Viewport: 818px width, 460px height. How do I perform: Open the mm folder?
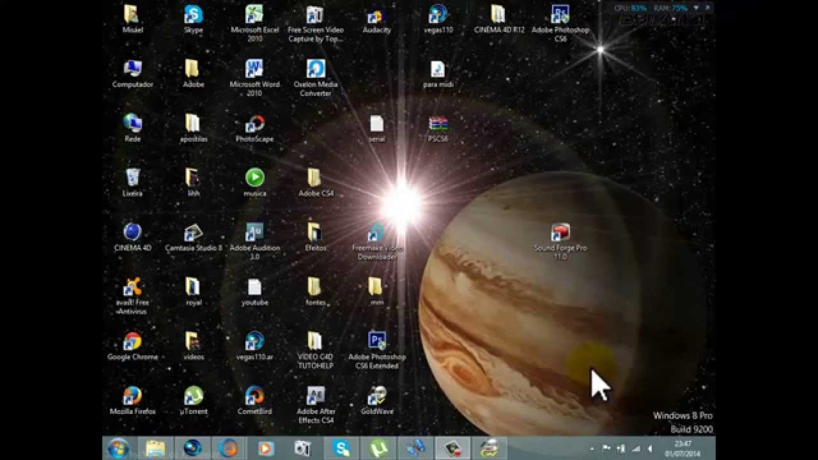click(376, 291)
